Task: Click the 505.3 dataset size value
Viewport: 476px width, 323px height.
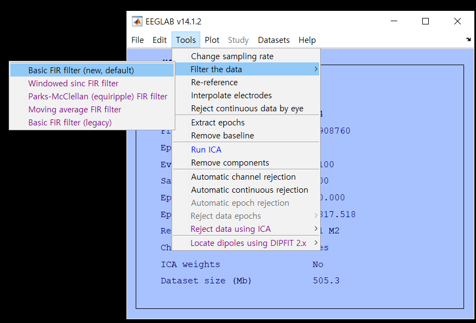Action: [326, 281]
